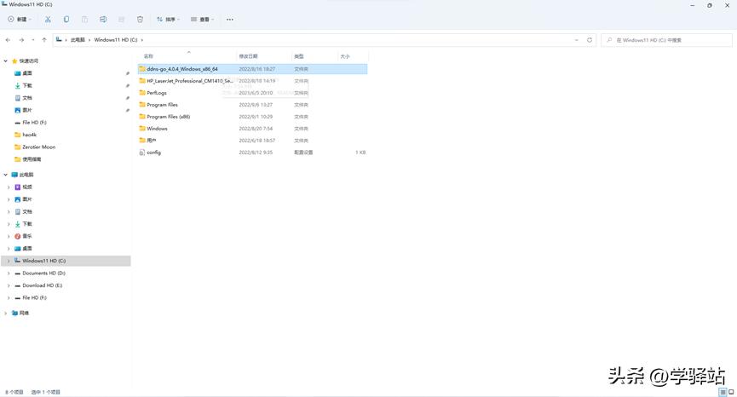Open the three-dot See more menu
Viewport: 737px width, 397px height.
[x=229, y=19]
